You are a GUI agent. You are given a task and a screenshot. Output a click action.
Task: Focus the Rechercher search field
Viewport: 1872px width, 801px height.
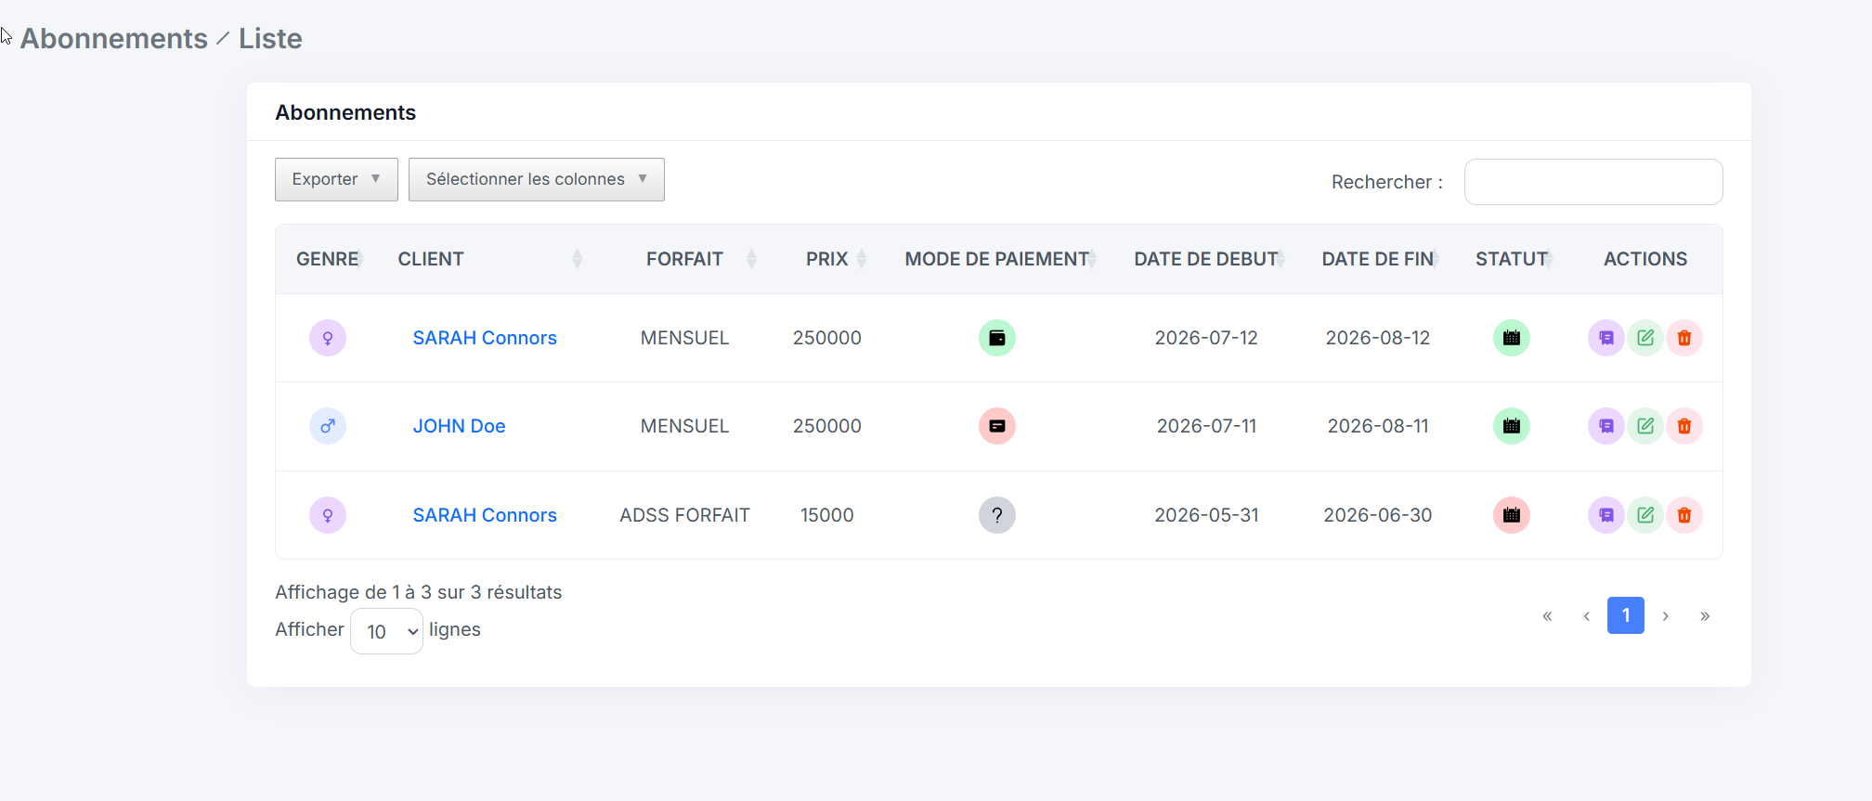tap(1593, 182)
